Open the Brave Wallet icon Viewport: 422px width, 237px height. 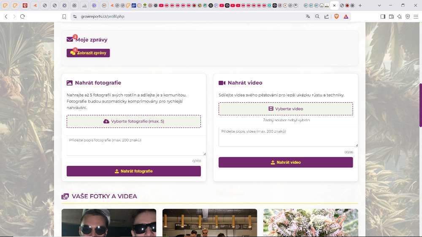point(391,16)
